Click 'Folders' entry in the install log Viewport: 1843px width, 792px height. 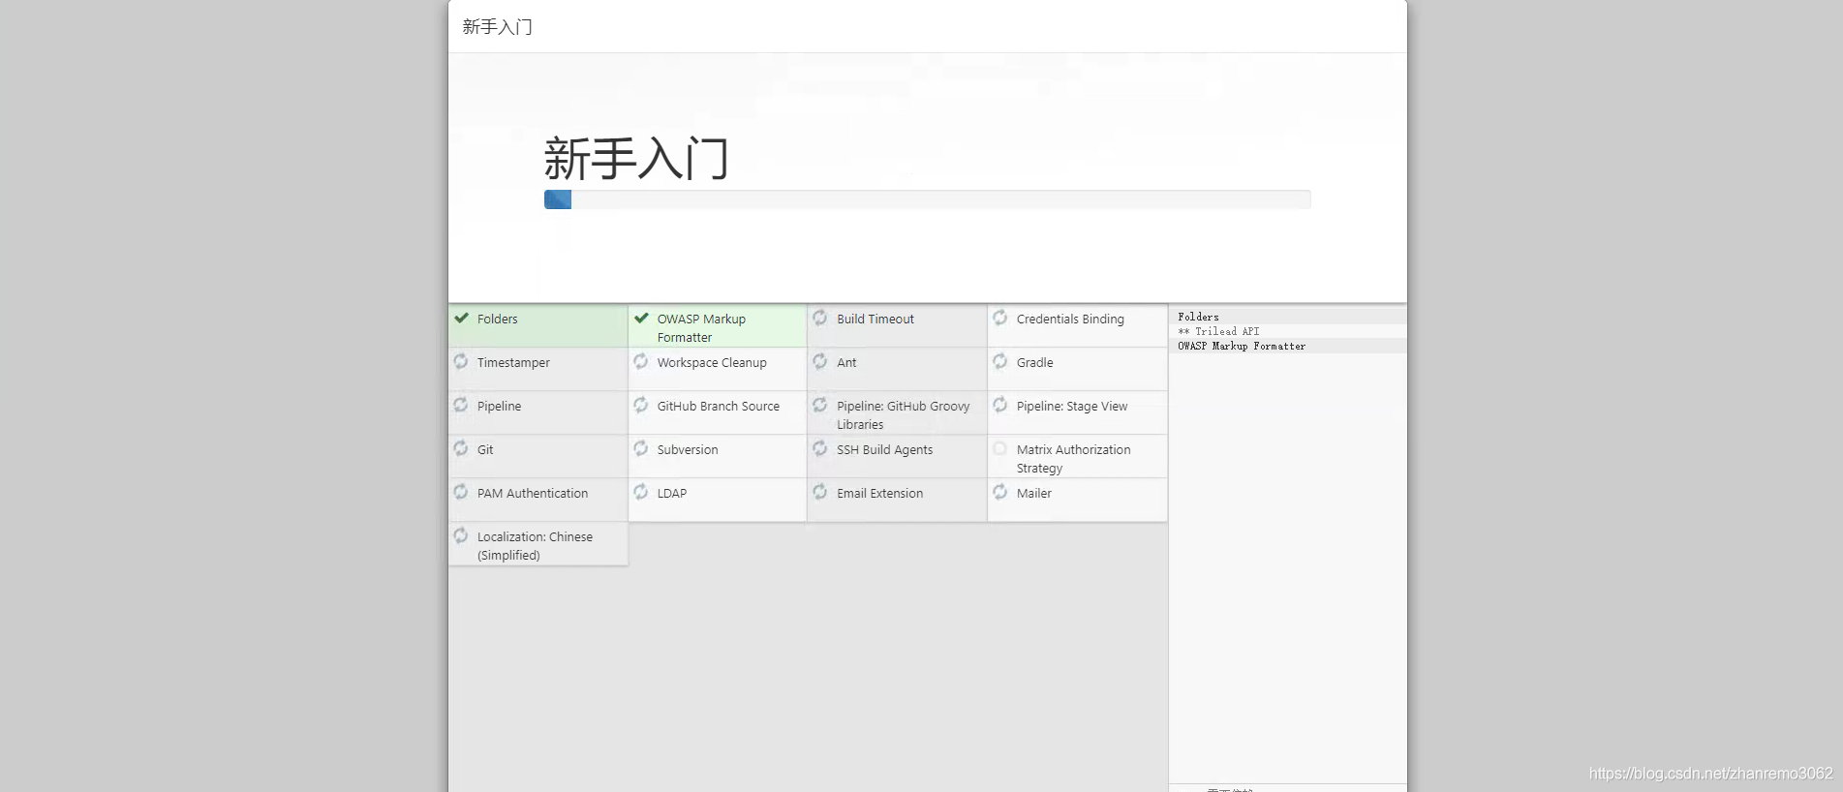[x=1198, y=317]
